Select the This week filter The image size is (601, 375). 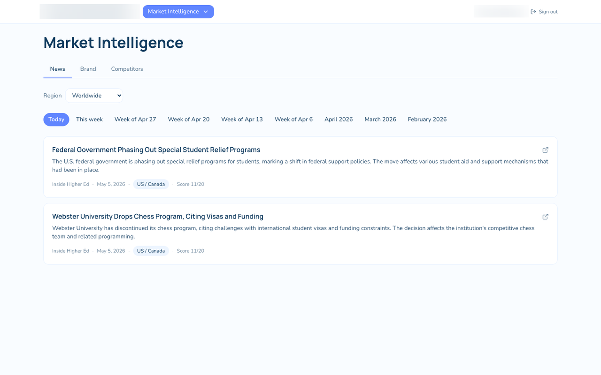pyautogui.click(x=89, y=120)
